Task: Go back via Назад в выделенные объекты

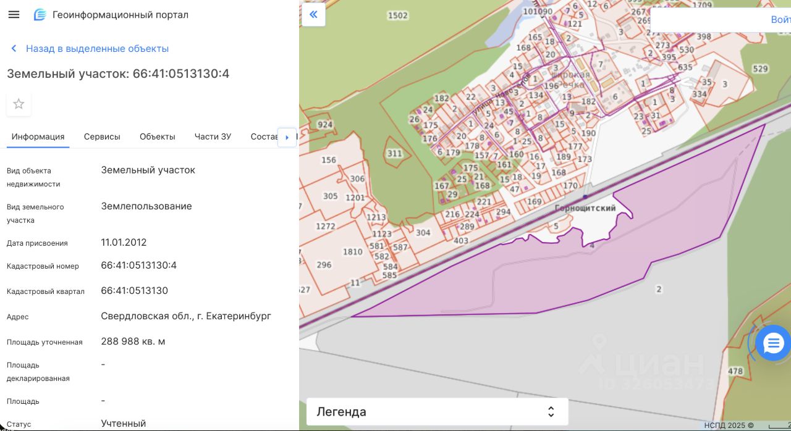Action: pyautogui.click(x=97, y=49)
